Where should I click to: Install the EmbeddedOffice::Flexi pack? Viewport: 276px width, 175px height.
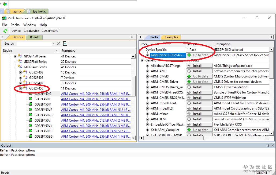pos(199,125)
